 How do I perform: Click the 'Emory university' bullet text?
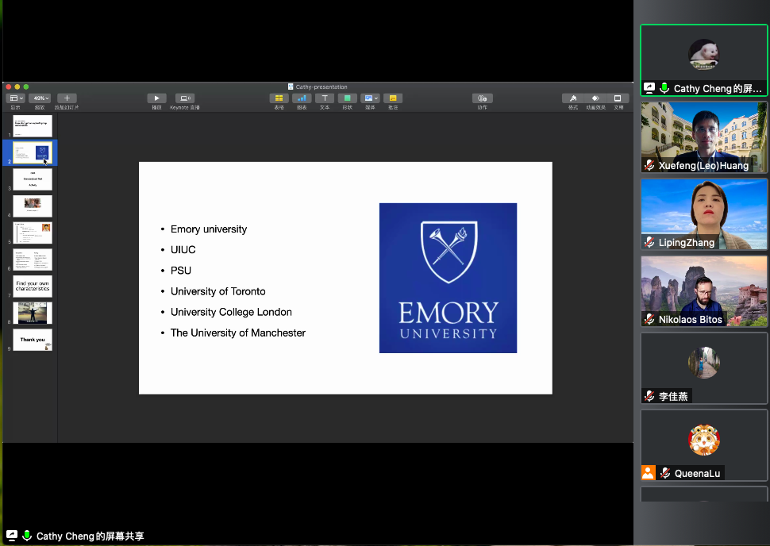pyautogui.click(x=209, y=229)
